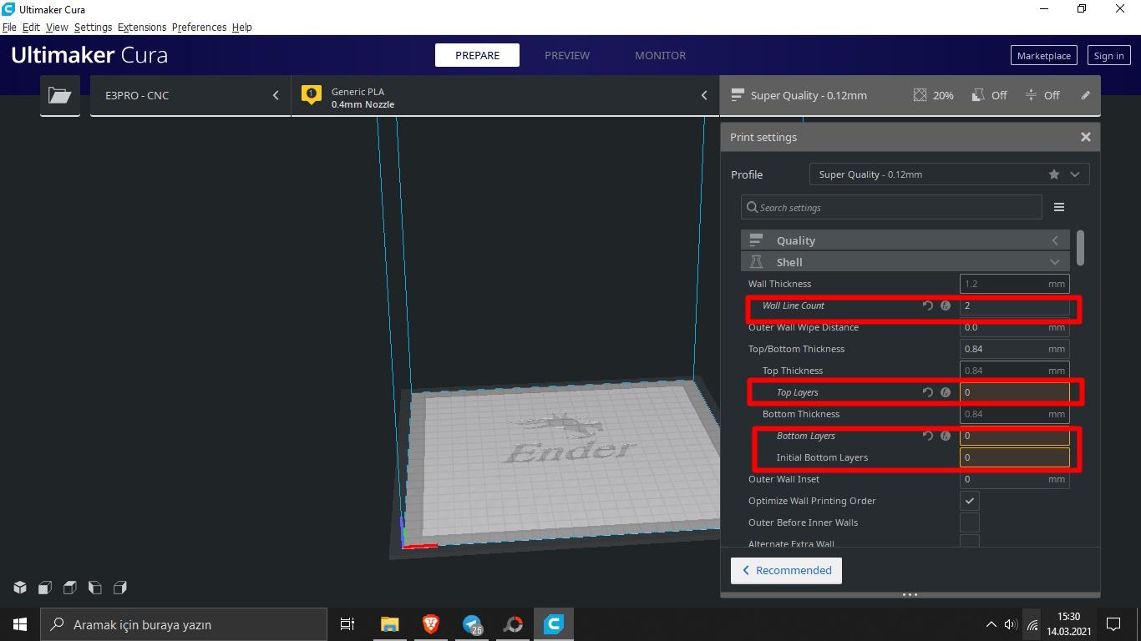This screenshot has width=1141, height=641.
Task: Close the Print settings panel
Action: 1085,137
